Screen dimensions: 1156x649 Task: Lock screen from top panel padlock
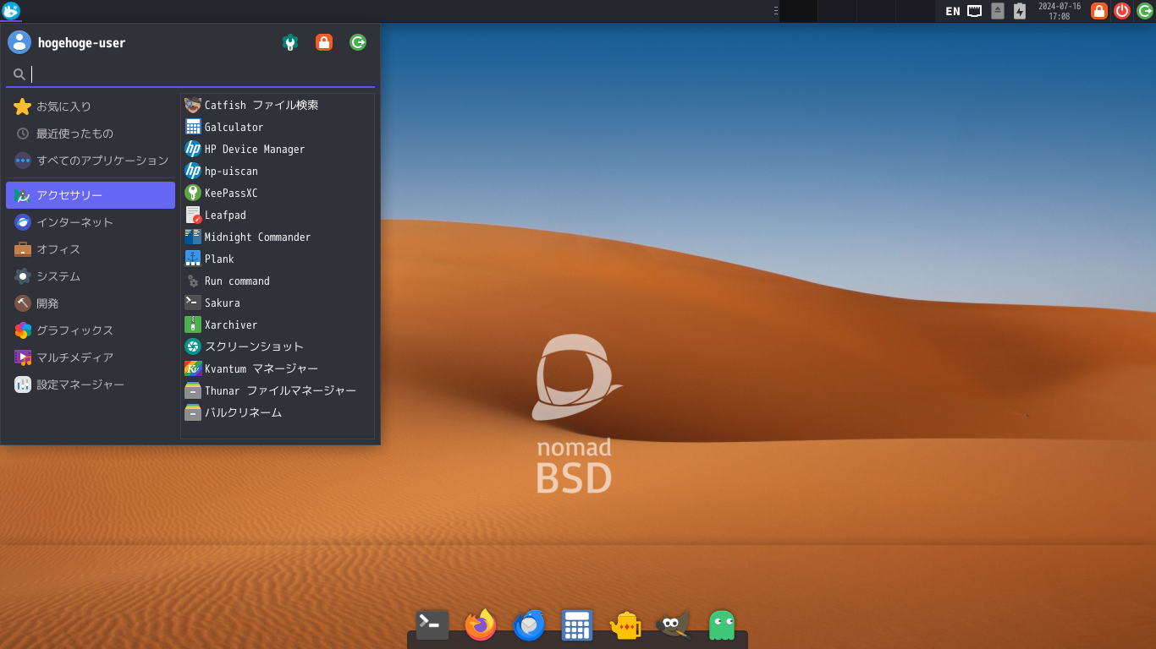click(1099, 11)
